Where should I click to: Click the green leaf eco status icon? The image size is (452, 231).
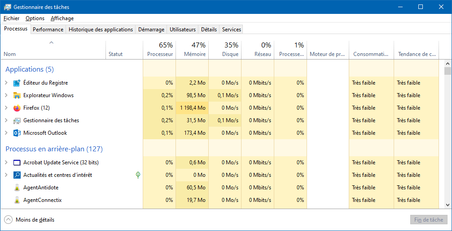138,175
